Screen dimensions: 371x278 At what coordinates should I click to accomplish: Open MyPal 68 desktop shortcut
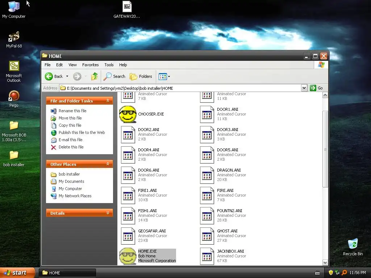(x=14, y=40)
